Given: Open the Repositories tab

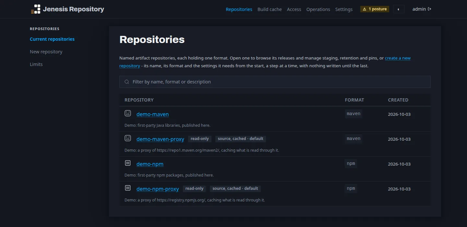Looking at the screenshot, I should 239,9.
